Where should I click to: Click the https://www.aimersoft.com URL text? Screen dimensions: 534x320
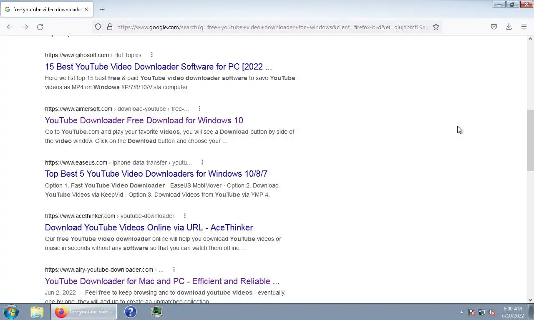(78, 109)
